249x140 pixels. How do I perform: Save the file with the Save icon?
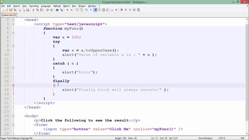pos(11,10)
